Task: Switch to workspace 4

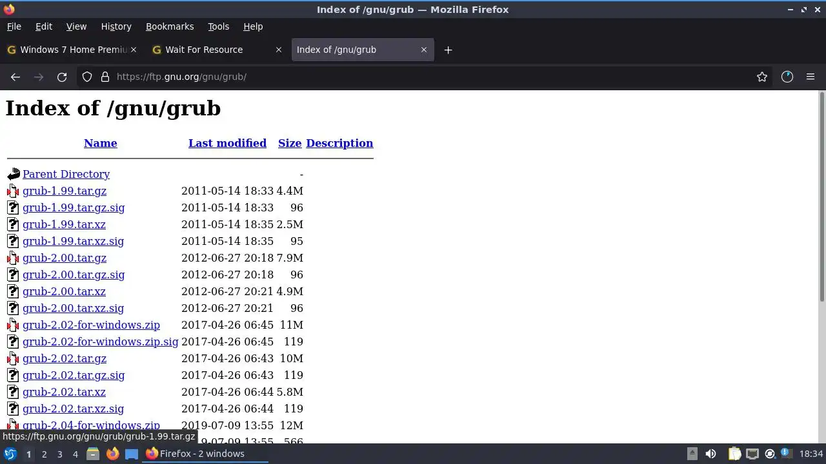Action: (75, 454)
